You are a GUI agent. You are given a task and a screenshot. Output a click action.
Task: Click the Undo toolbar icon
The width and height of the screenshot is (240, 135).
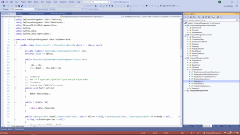(x=25, y=6)
